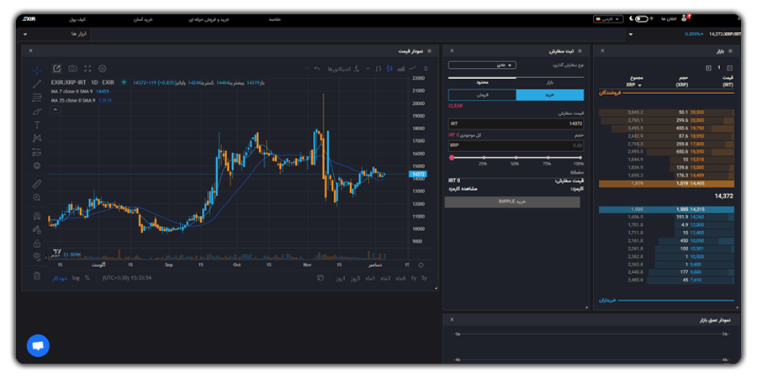The width and height of the screenshot is (757, 378).
Task: Switch to the محدود limit order tab
Action: tap(482, 83)
